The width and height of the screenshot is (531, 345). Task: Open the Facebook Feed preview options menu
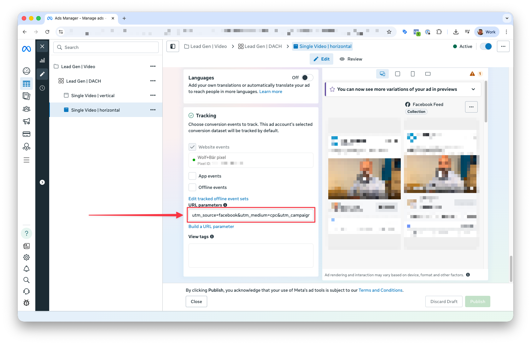(x=471, y=107)
